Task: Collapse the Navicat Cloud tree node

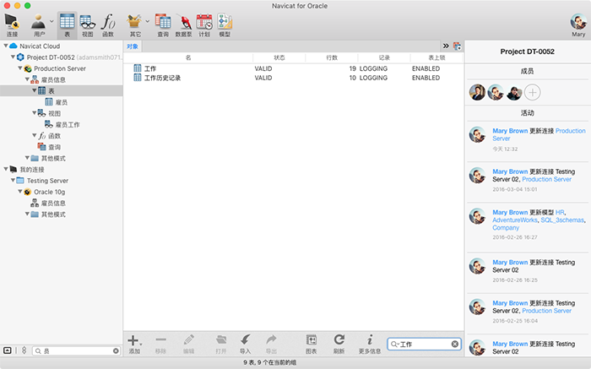Action: 6,46
